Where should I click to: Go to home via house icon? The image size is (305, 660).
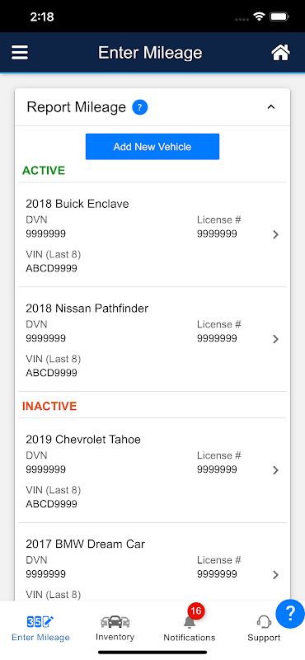click(280, 53)
